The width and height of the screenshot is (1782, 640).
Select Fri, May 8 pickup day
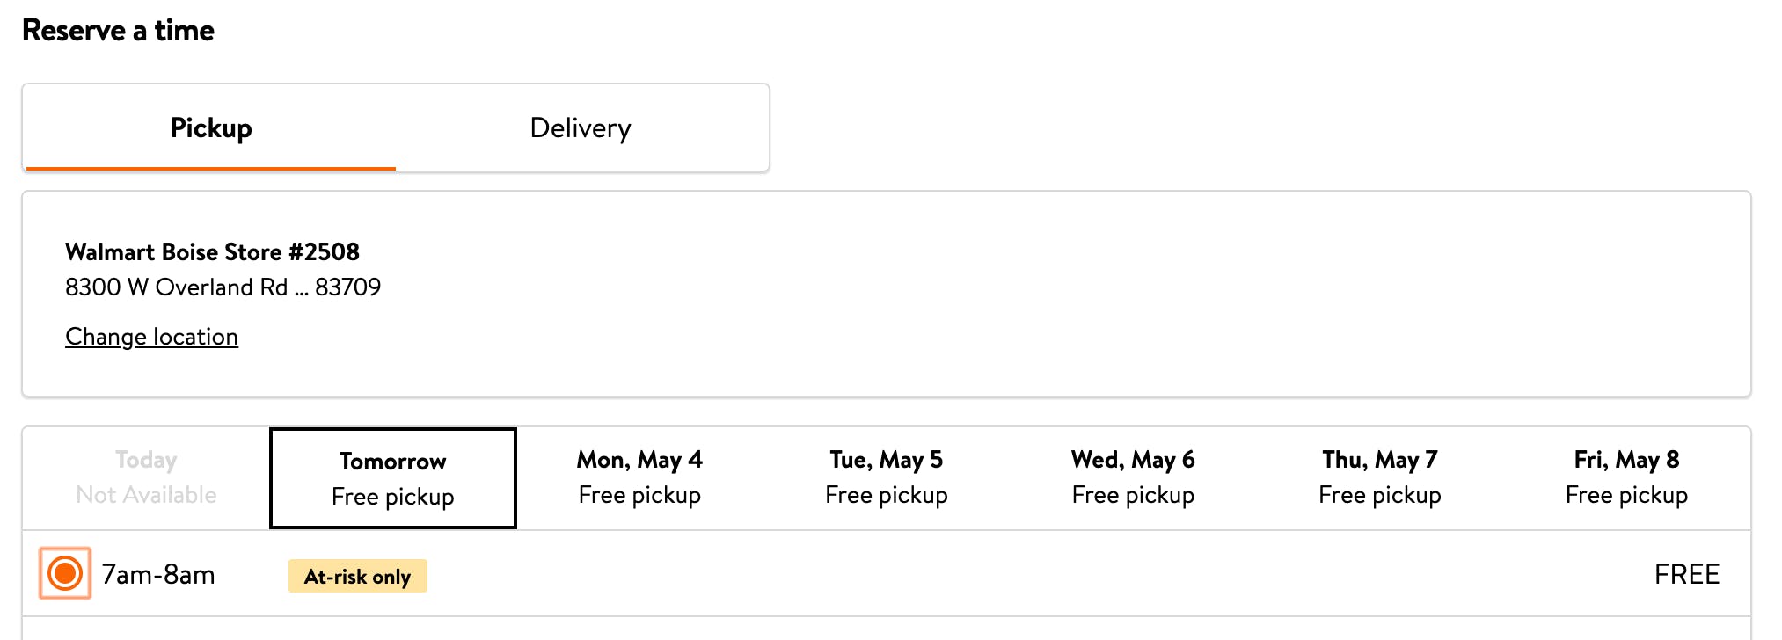1626,477
